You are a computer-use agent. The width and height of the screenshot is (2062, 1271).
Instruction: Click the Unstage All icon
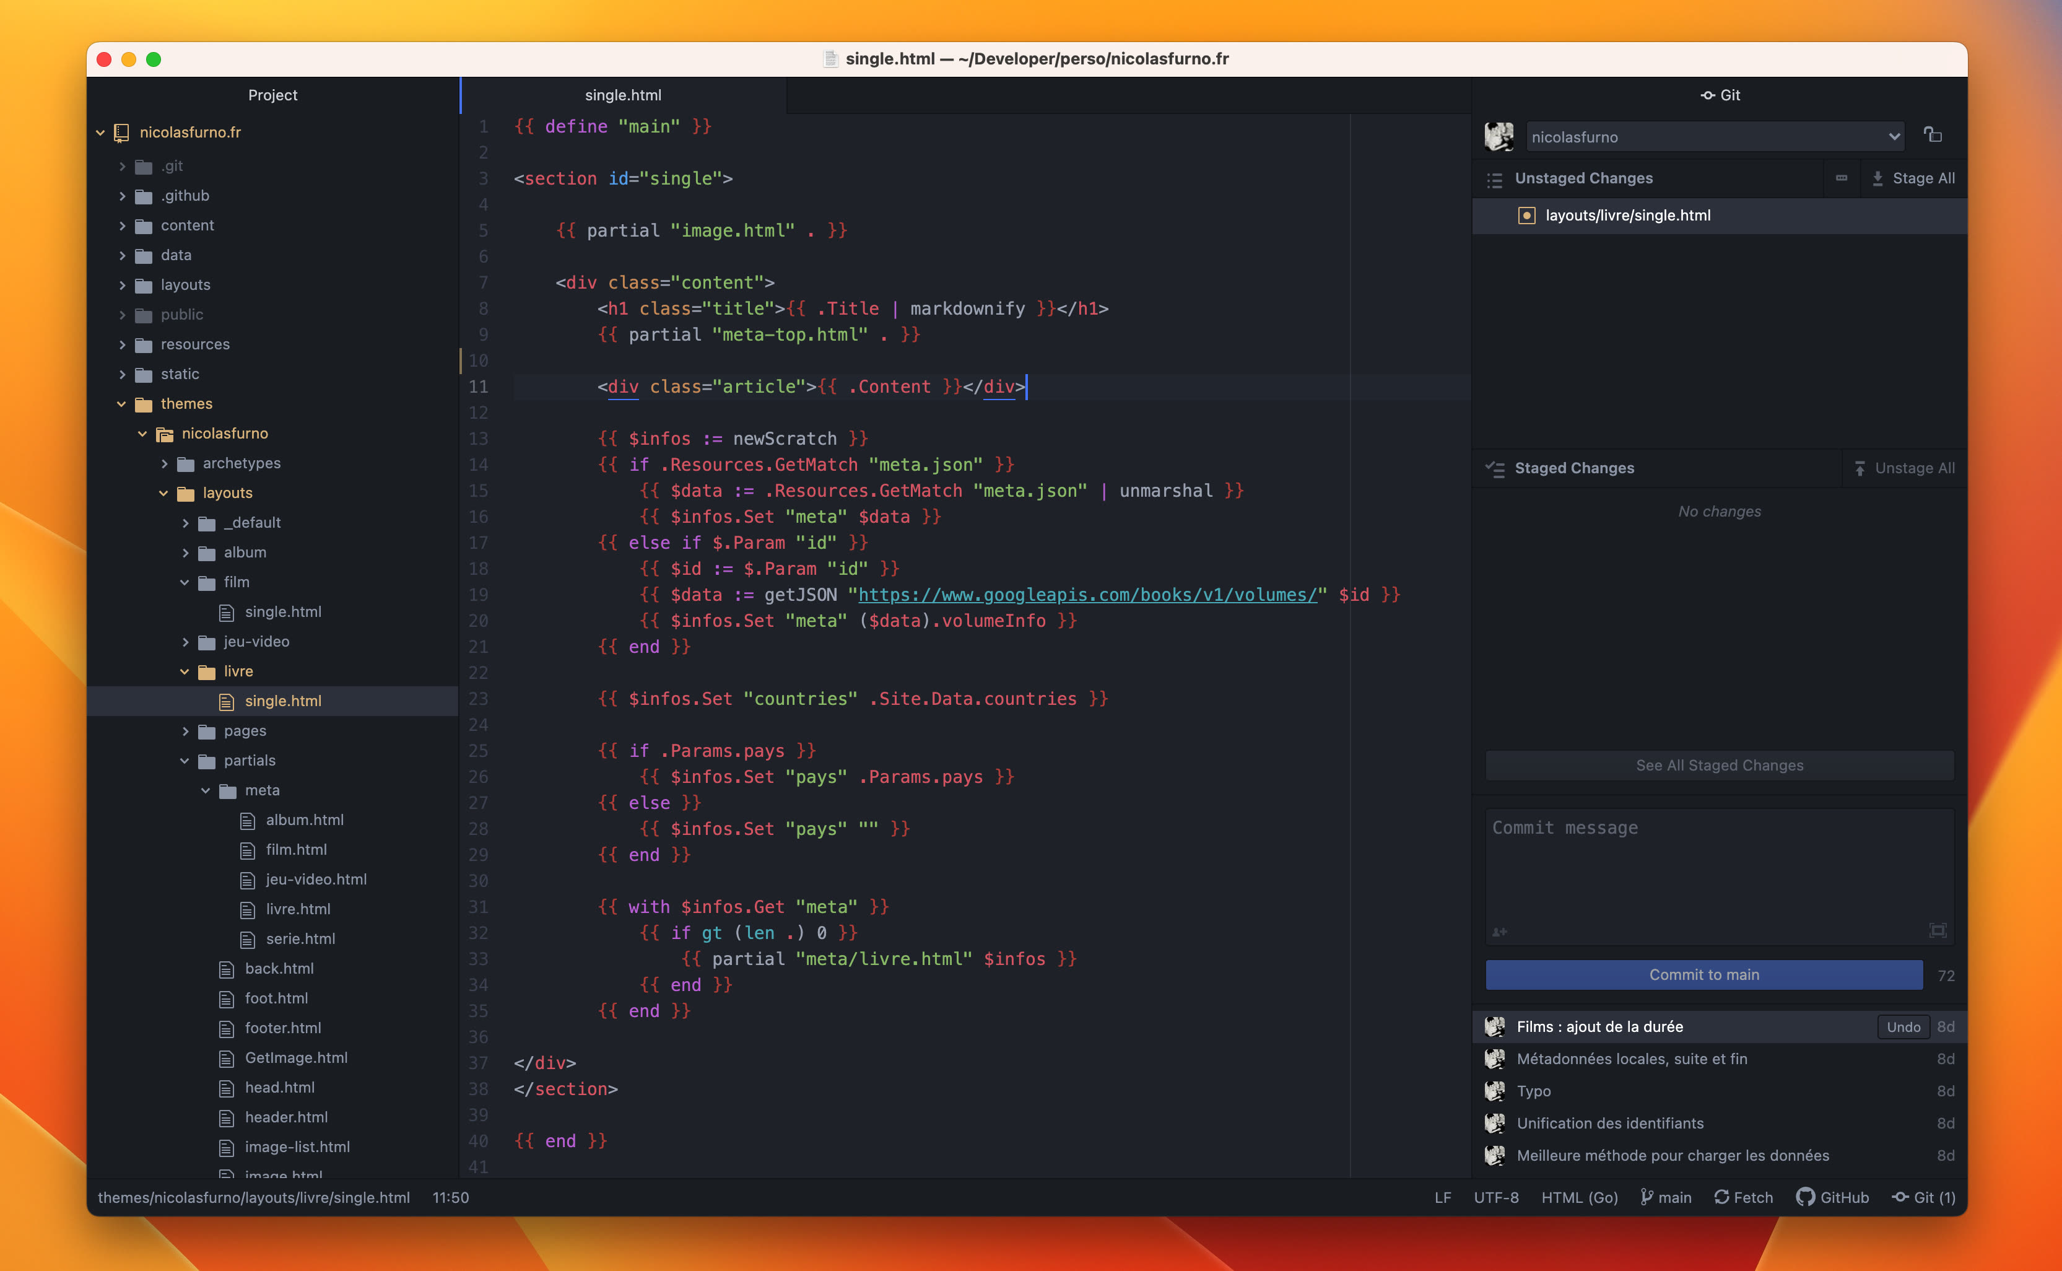1861,468
